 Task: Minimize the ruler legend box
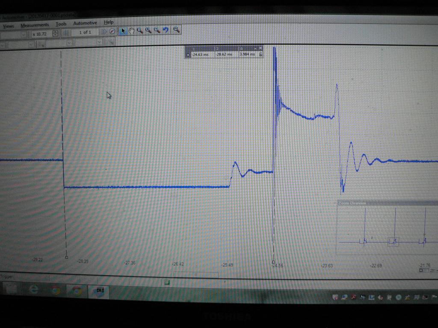point(255,49)
